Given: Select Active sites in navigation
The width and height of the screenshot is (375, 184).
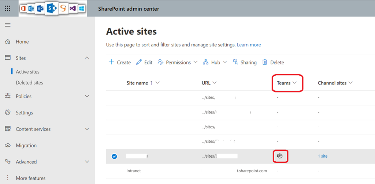Looking at the screenshot, I should click(27, 72).
